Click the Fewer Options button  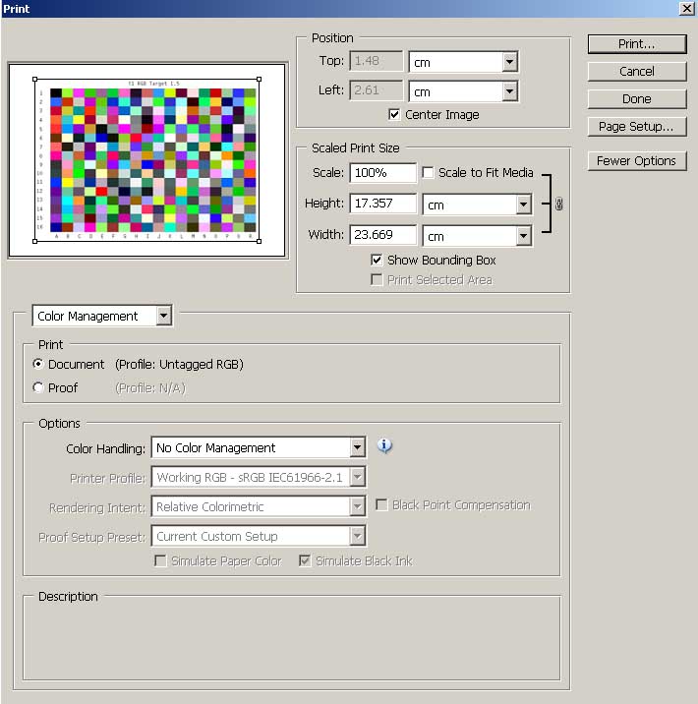pyautogui.click(x=637, y=160)
